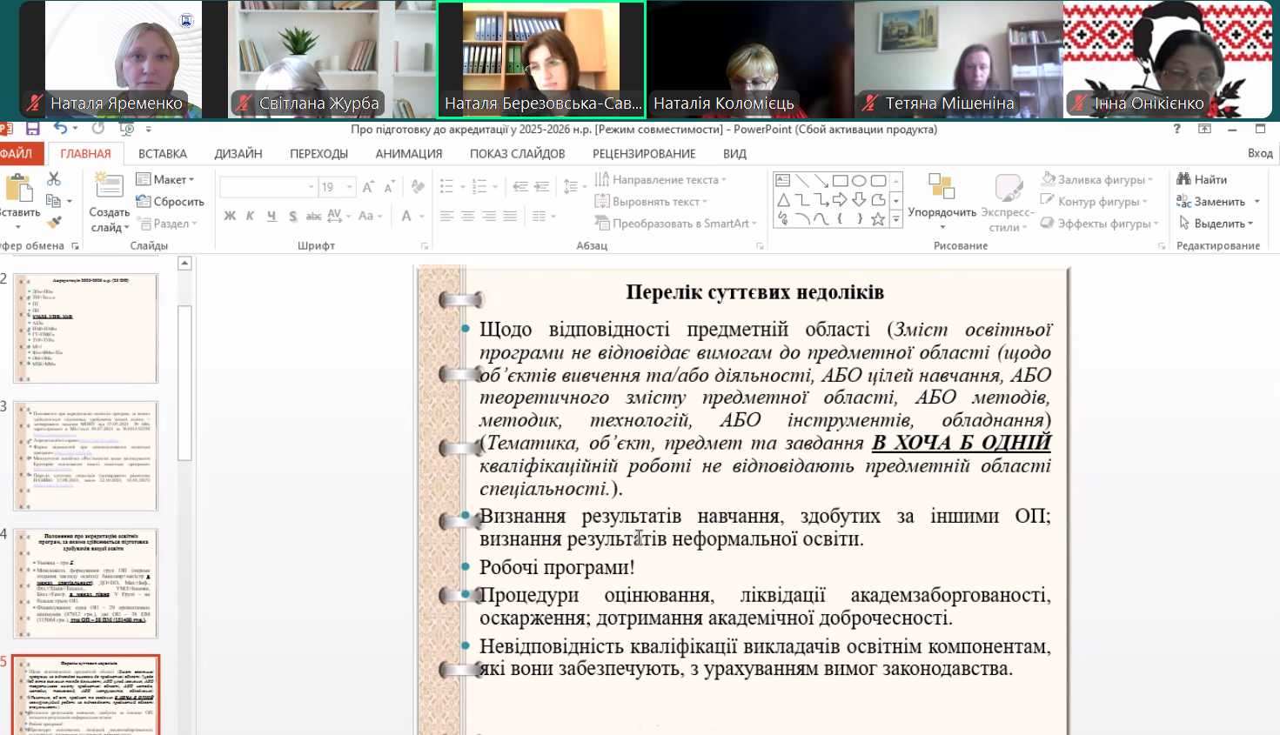This screenshot has width=1280, height=735.
Task: Click the Контур фигуры icon
Action: 1047,200
